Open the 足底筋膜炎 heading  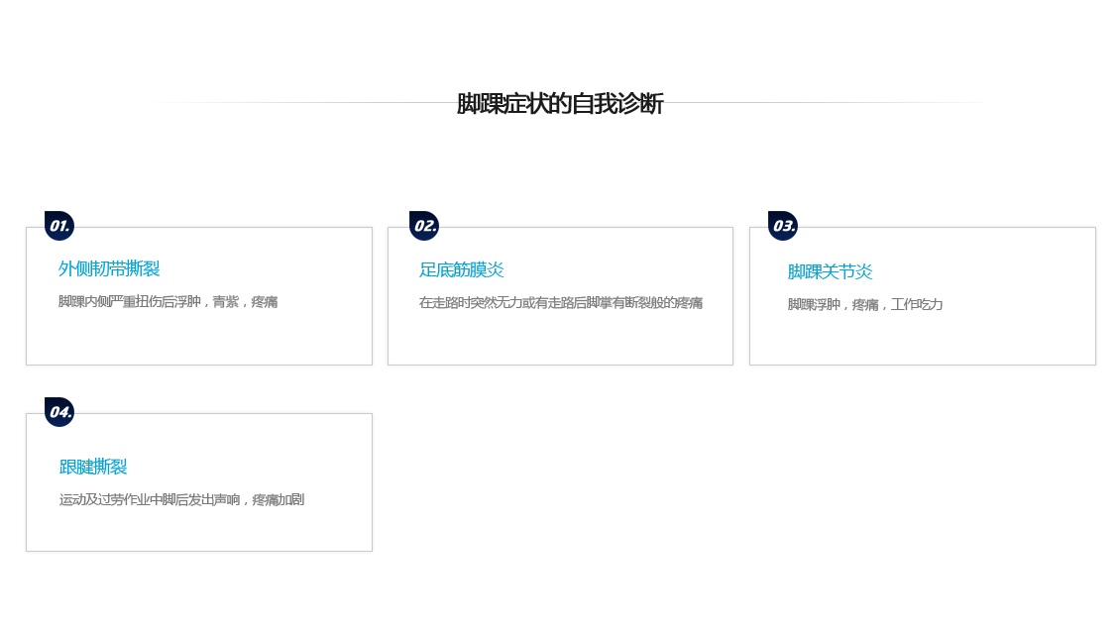461,269
